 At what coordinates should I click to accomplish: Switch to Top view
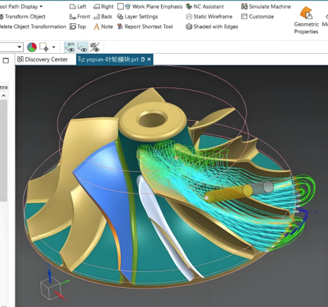(78, 27)
